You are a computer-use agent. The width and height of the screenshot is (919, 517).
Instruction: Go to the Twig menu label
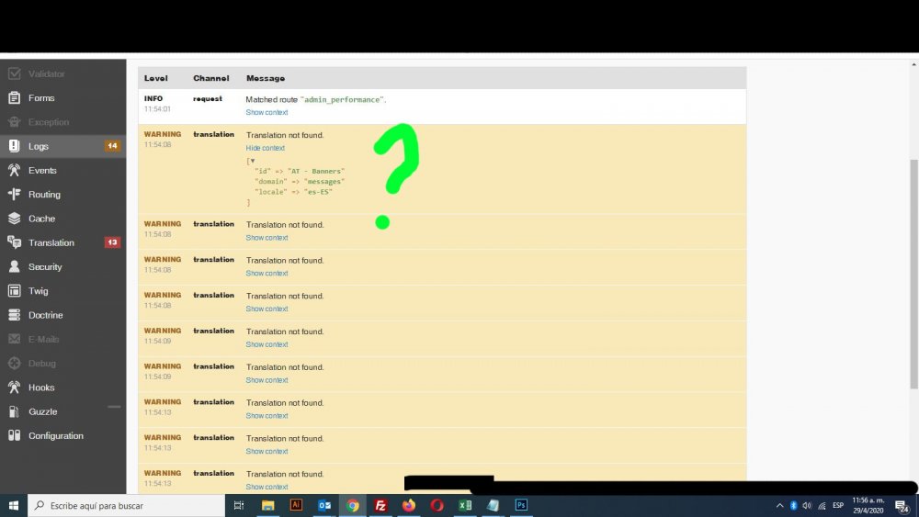coord(38,291)
